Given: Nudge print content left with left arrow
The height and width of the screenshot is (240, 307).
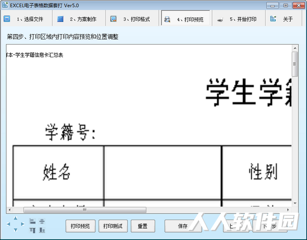Looking at the screenshot, I should pos(8,224).
